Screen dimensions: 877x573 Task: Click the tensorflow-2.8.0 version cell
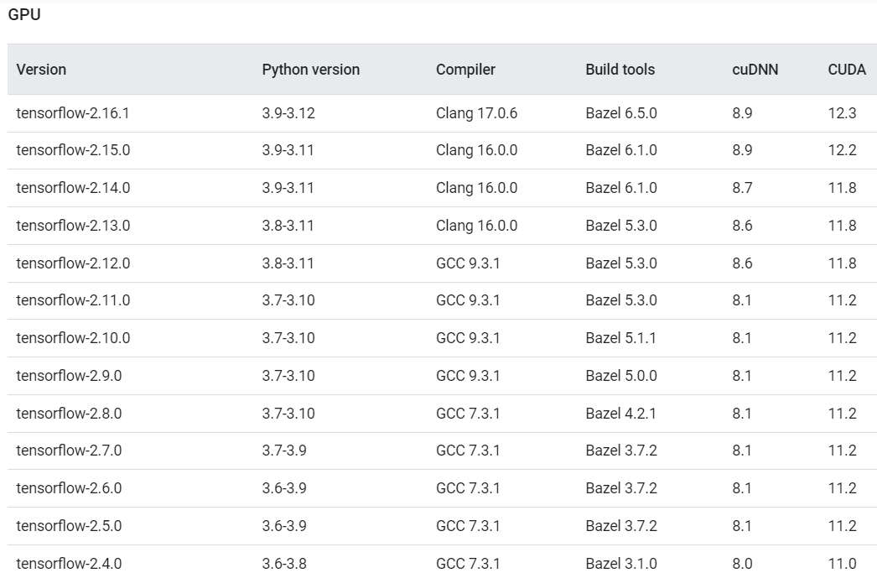[x=69, y=414]
